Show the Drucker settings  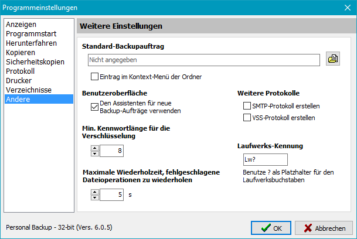coord(19,80)
